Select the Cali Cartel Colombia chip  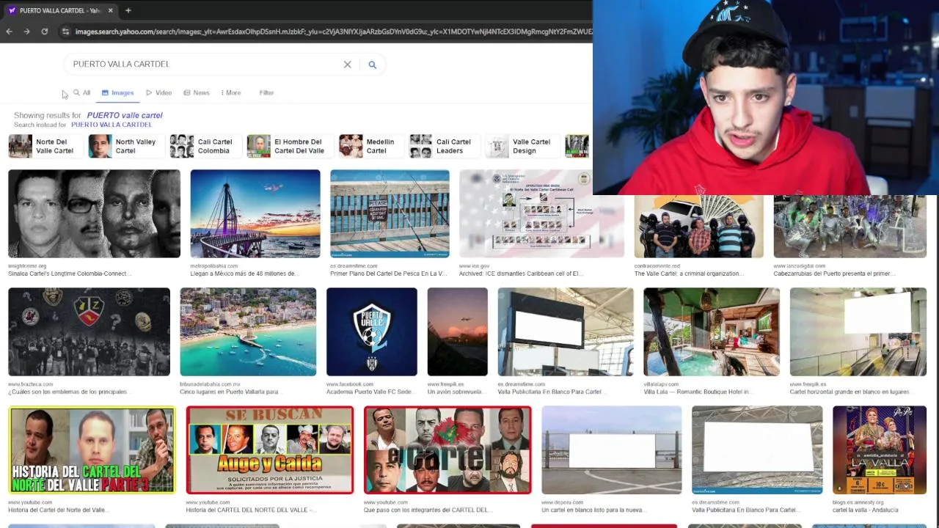pyautogui.click(x=205, y=146)
